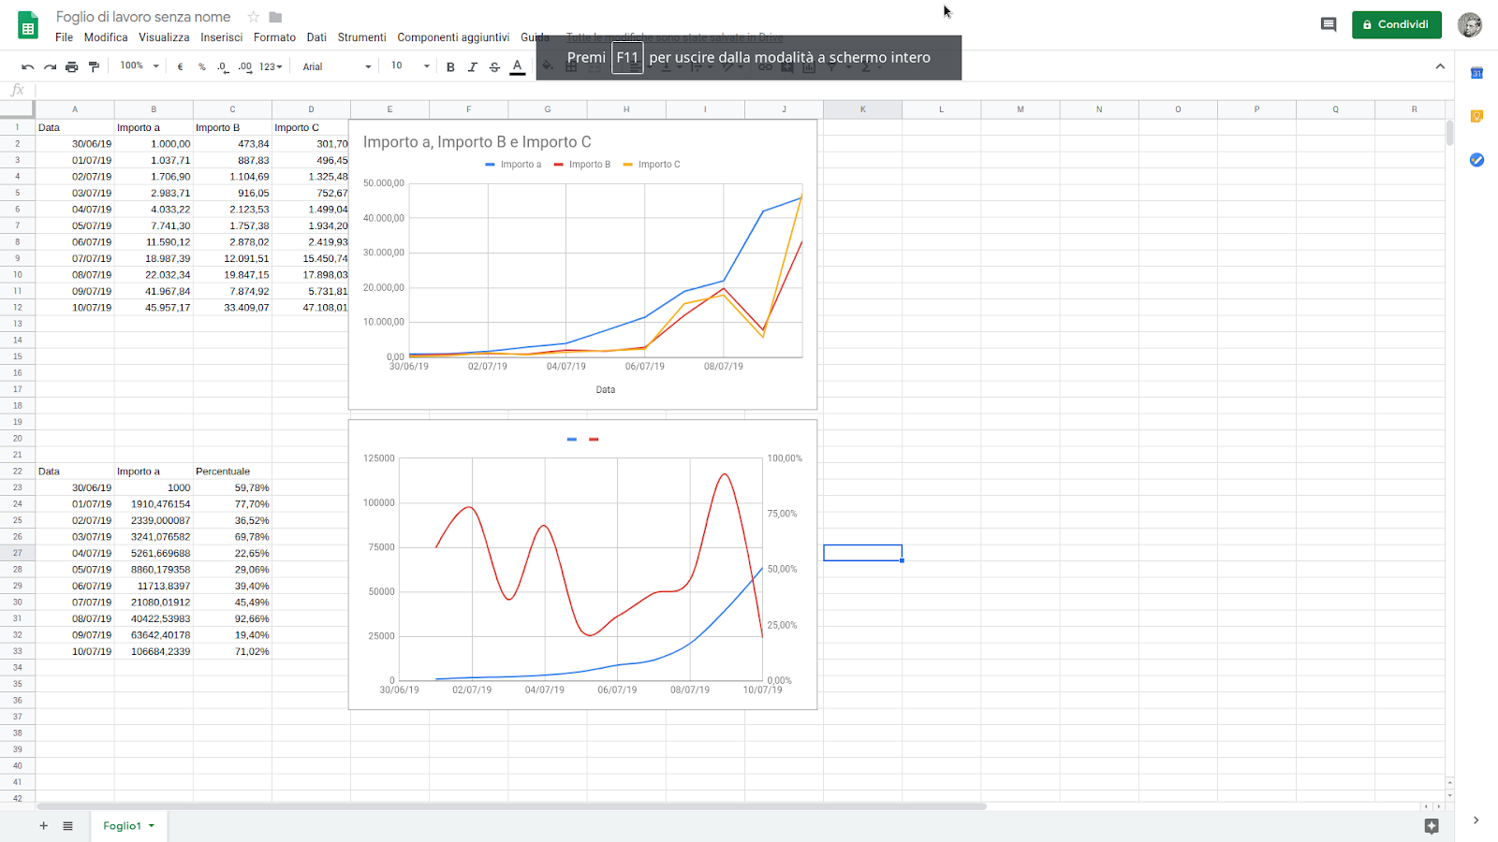This screenshot has width=1498, height=842.
Task: Open the File menu
Action: click(64, 37)
